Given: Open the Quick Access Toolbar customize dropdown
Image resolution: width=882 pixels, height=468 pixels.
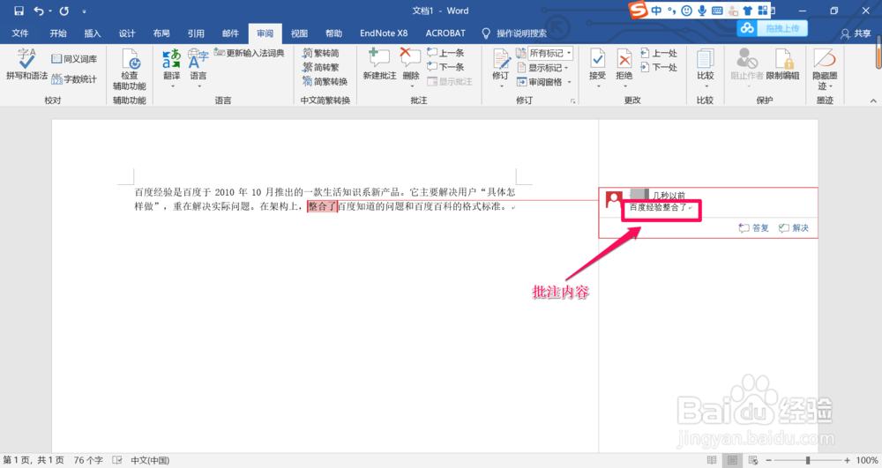Looking at the screenshot, I should (85, 11).
